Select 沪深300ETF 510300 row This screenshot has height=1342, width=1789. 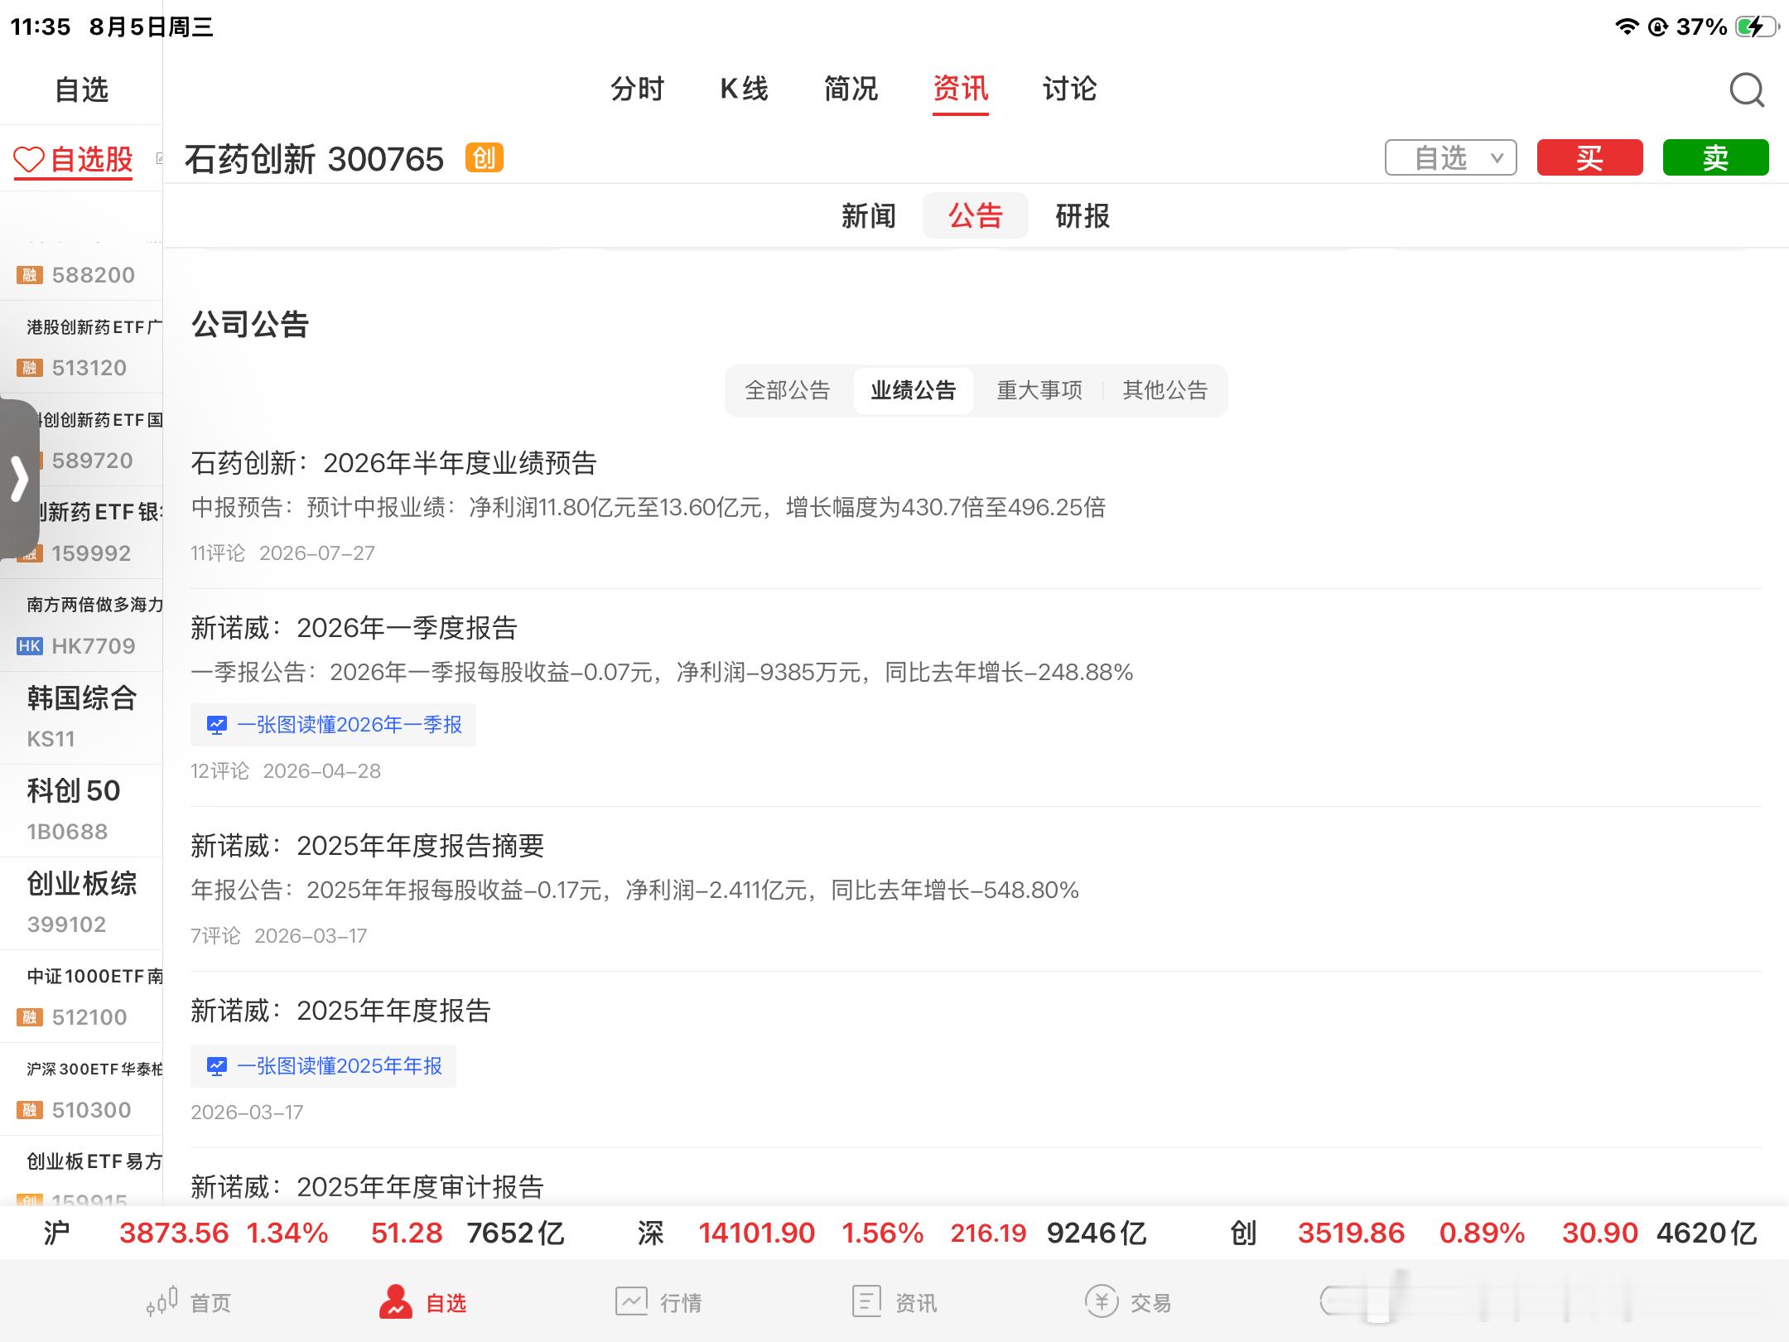(x=81, y=1089)
